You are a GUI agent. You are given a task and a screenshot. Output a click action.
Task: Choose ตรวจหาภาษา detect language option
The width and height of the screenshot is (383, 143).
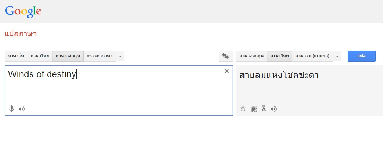click(x=100, y=56)
